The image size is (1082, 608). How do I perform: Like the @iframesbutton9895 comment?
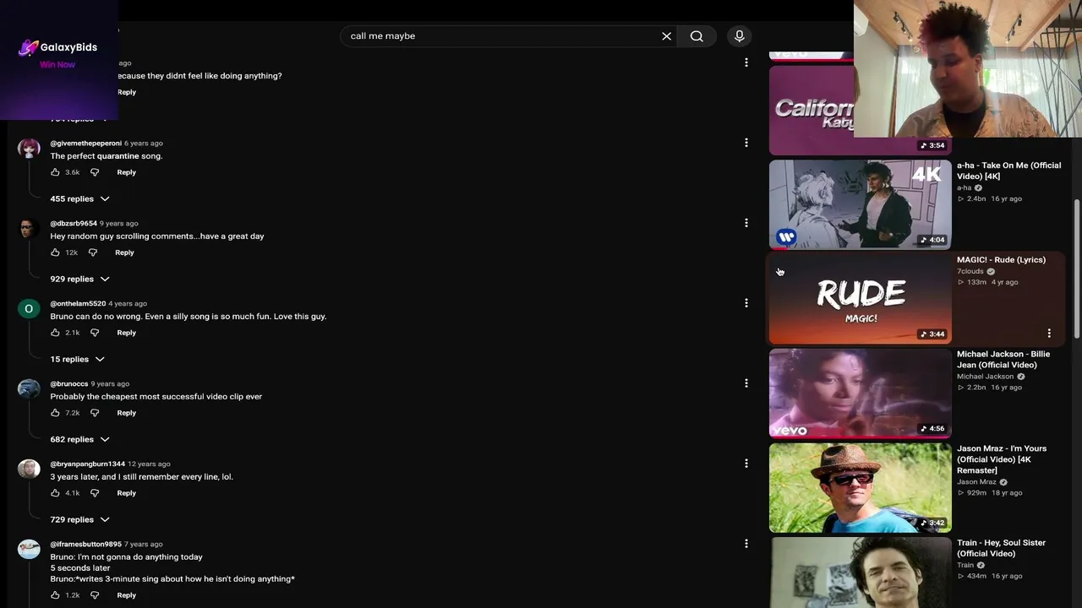pyautogui.click(x=55, y=595)
